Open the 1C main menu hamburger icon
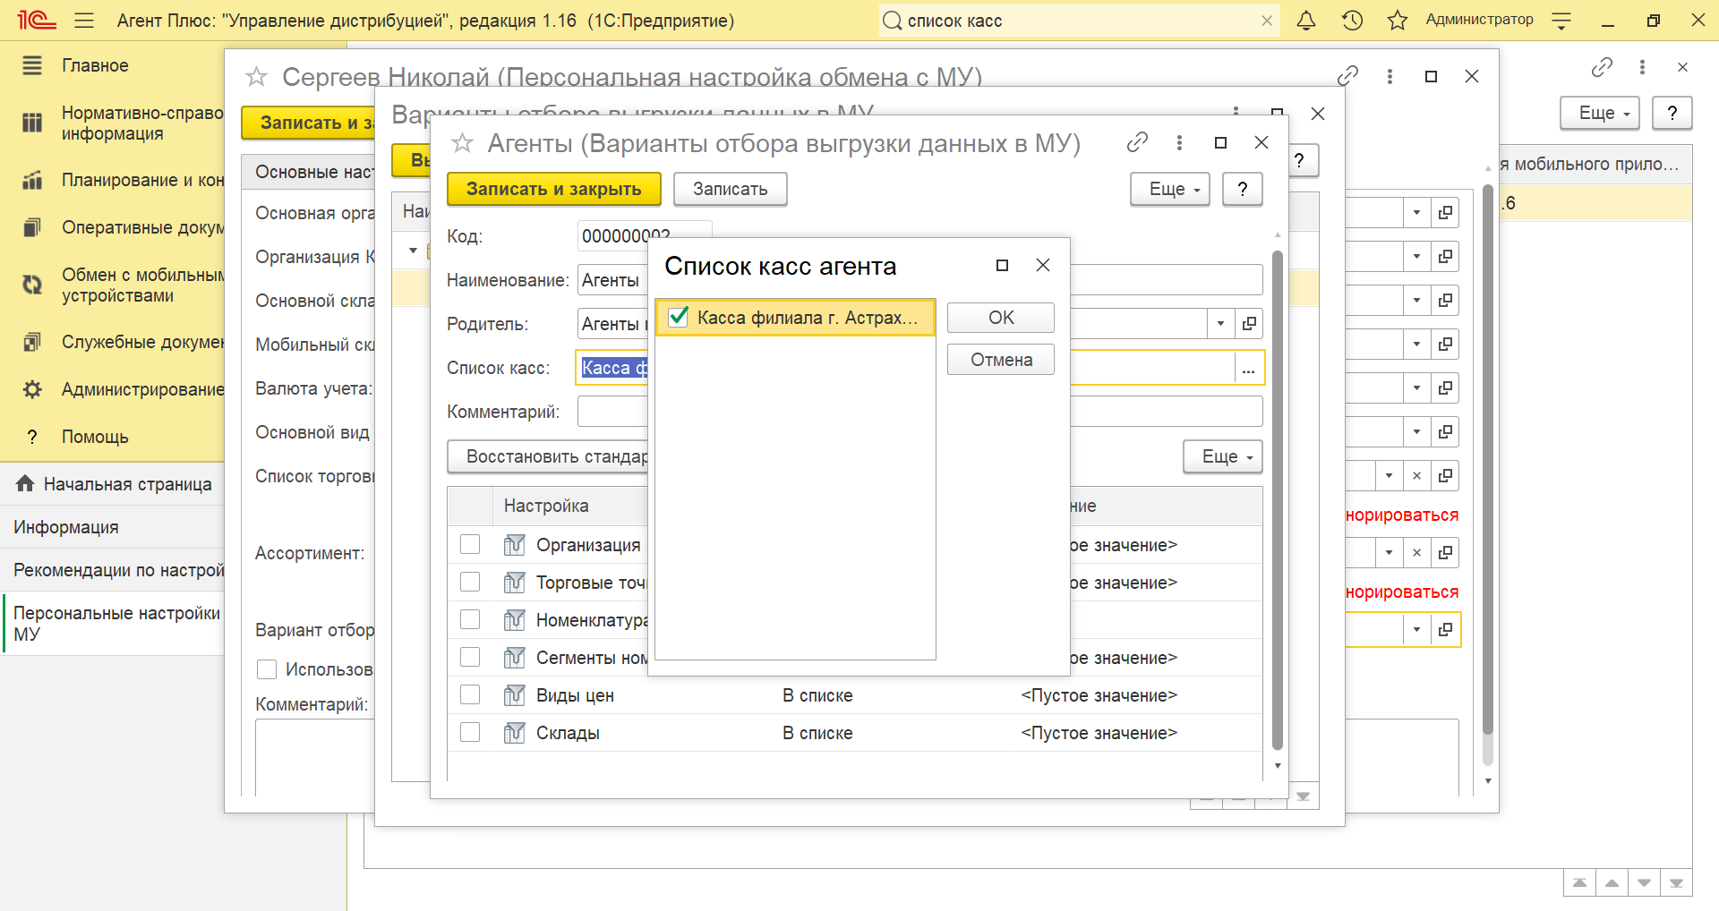The height and width of the screenshot is (911, 1719). pos(84,21)
